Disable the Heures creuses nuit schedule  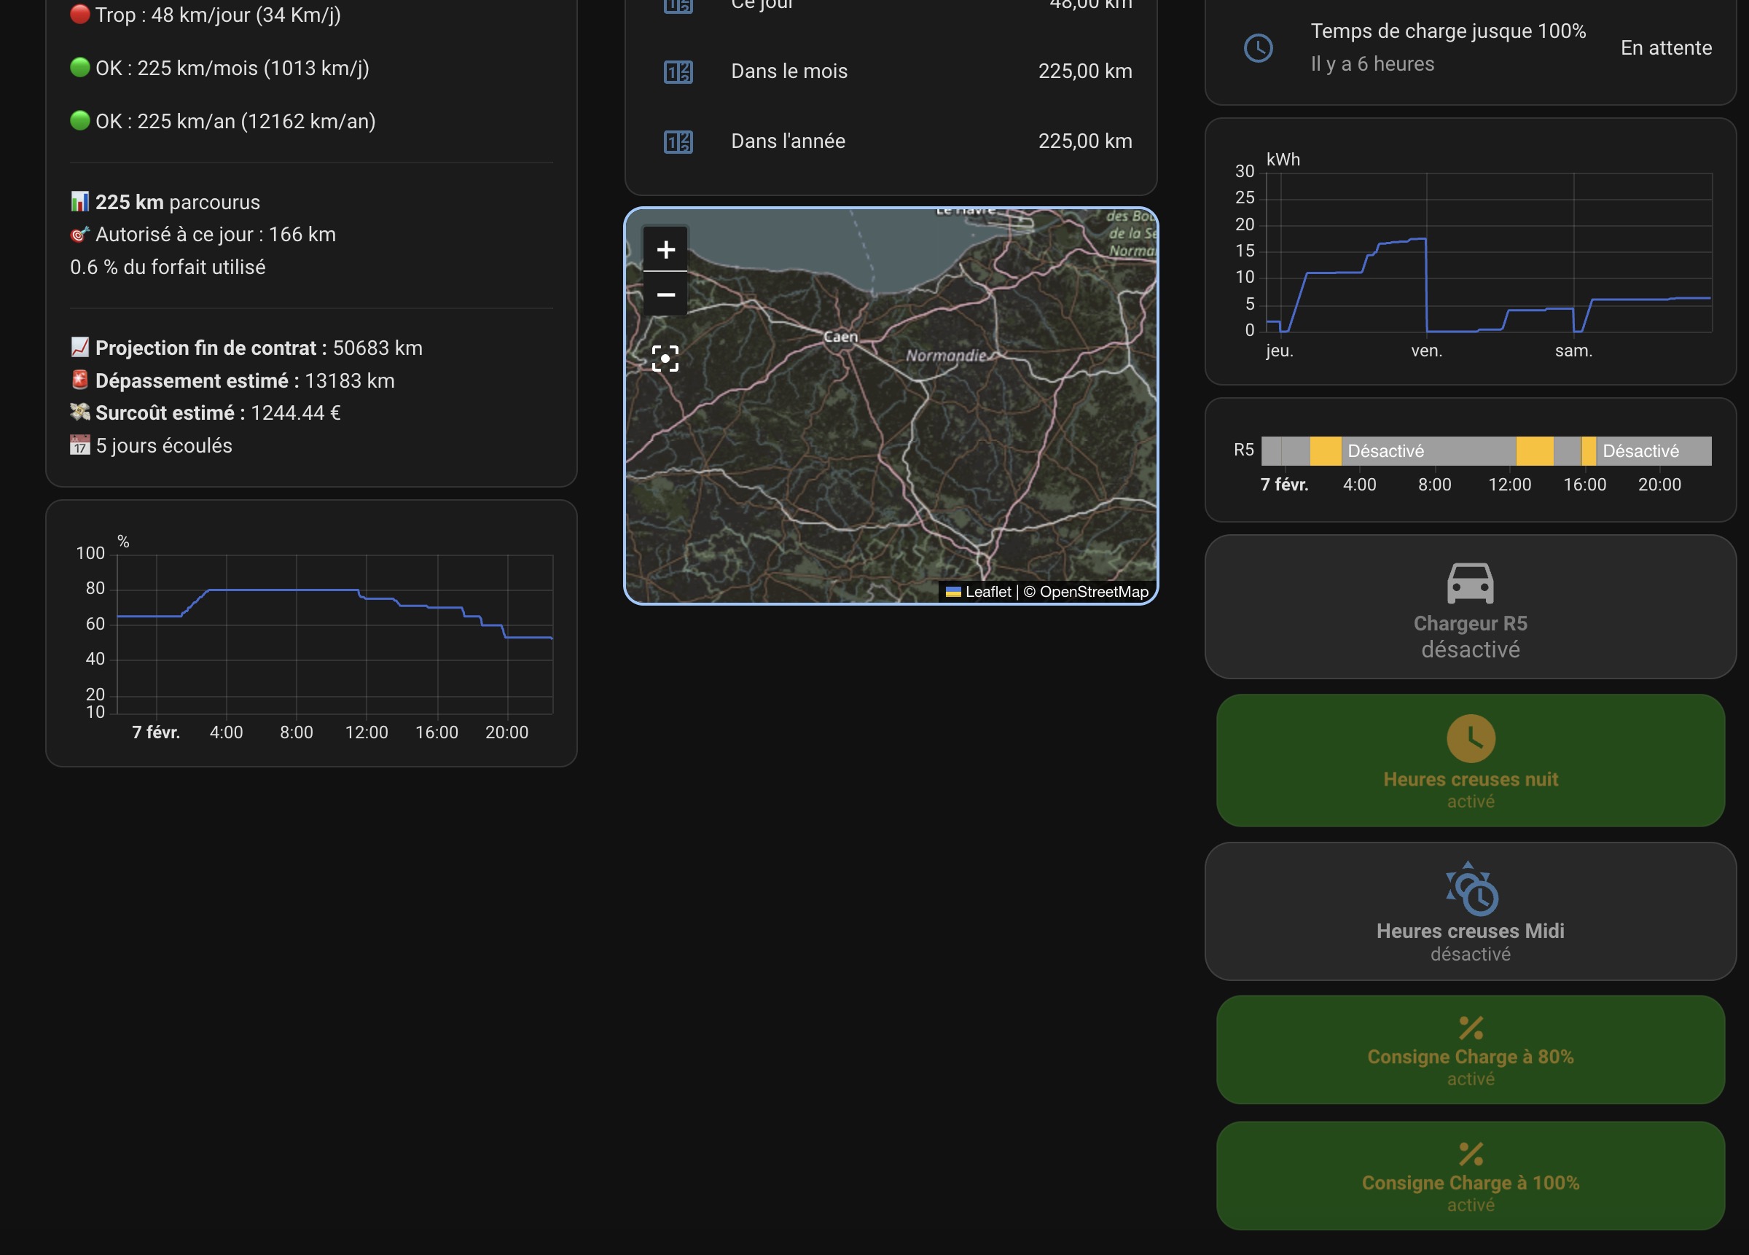pyautogui.click(x=1470, y=779)
